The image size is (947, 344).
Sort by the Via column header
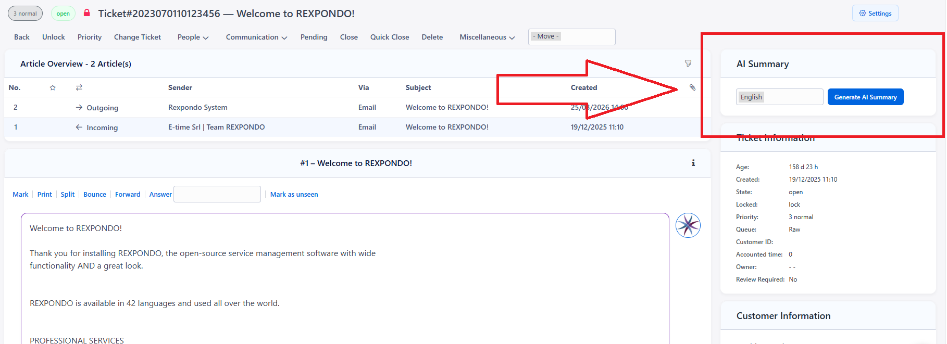(x=364, y=87)
